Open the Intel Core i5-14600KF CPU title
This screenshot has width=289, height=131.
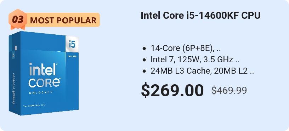pyautogui.click(x=200, y=15)
